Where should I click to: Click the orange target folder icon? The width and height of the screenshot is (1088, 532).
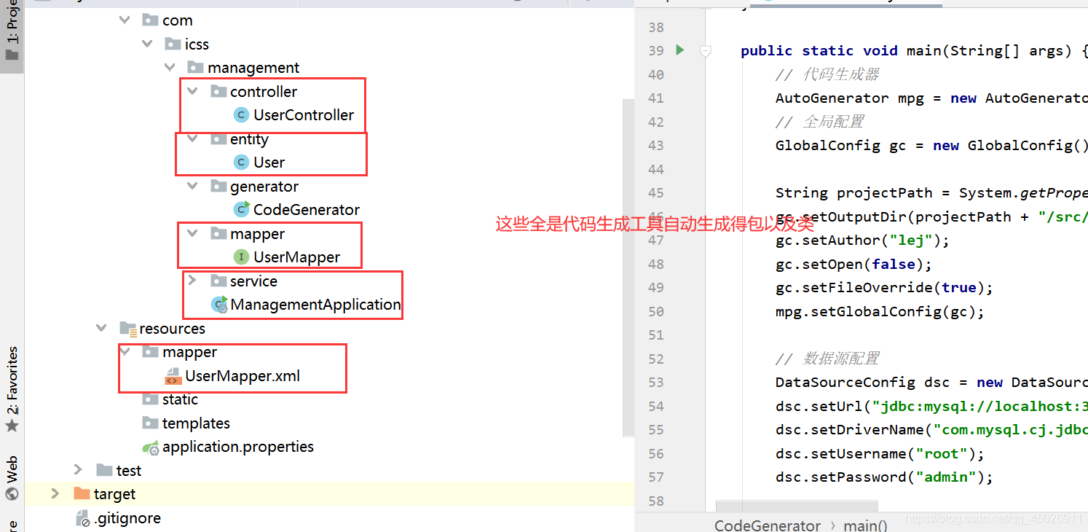coord(82,493)
